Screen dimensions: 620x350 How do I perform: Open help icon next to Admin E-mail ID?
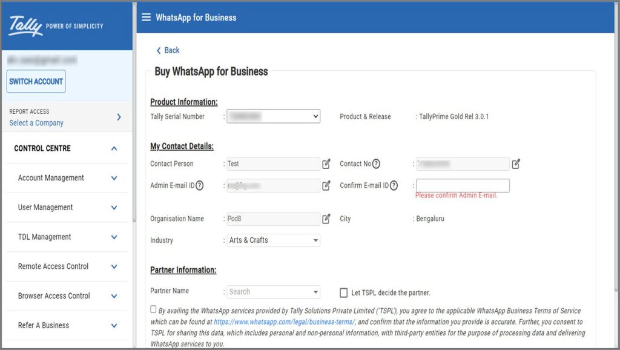(x=200, y=185)
